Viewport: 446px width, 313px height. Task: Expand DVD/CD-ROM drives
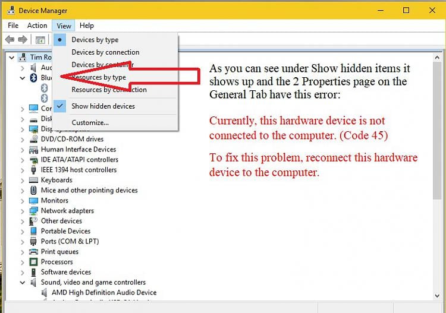coord(23,139)
